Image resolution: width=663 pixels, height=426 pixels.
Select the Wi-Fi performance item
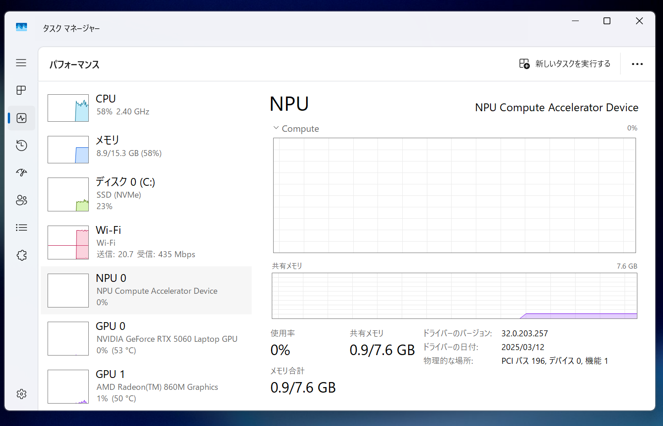pos(146,242)
